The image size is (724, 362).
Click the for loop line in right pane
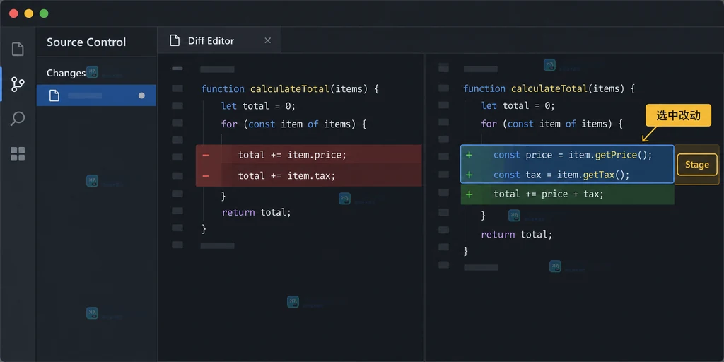pos(551,124)
